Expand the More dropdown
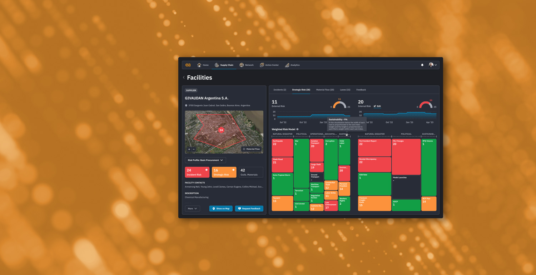This screenshot has width=536, height=275. (x=193, y=209)
